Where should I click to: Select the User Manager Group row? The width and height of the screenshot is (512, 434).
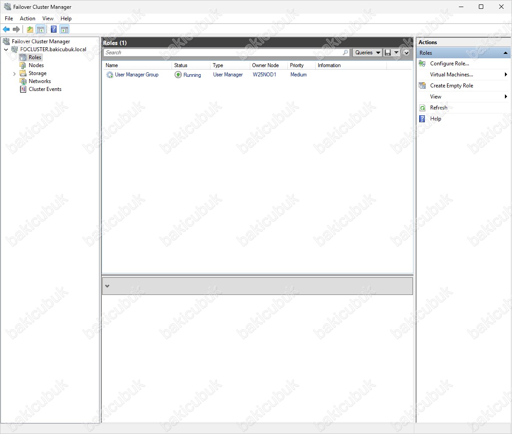pos(257,75)
